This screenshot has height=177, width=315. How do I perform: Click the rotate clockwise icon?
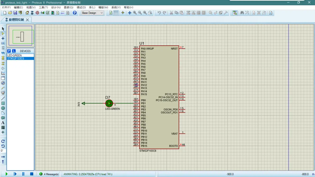coord(3,141)
